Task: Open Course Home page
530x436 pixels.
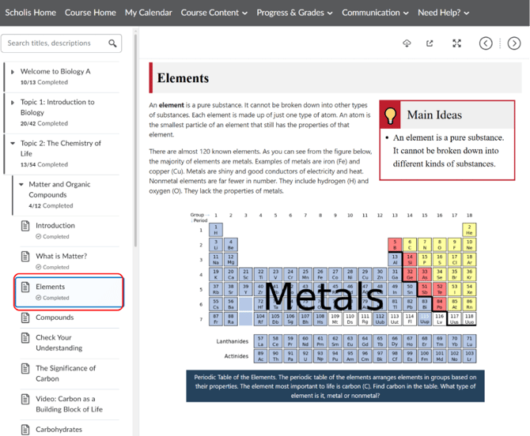Action: (90, 13)
